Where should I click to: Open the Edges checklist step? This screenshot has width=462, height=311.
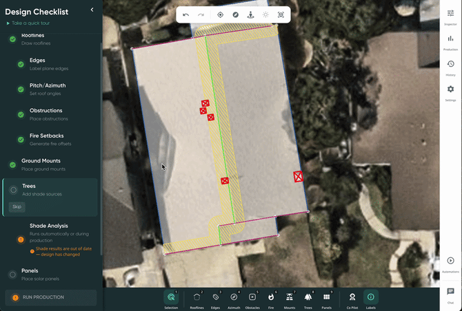[x=50, y=64]
